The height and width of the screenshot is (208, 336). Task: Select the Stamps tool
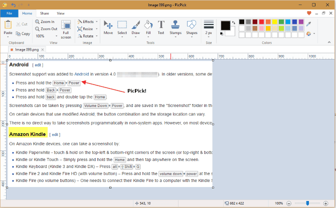176,27
